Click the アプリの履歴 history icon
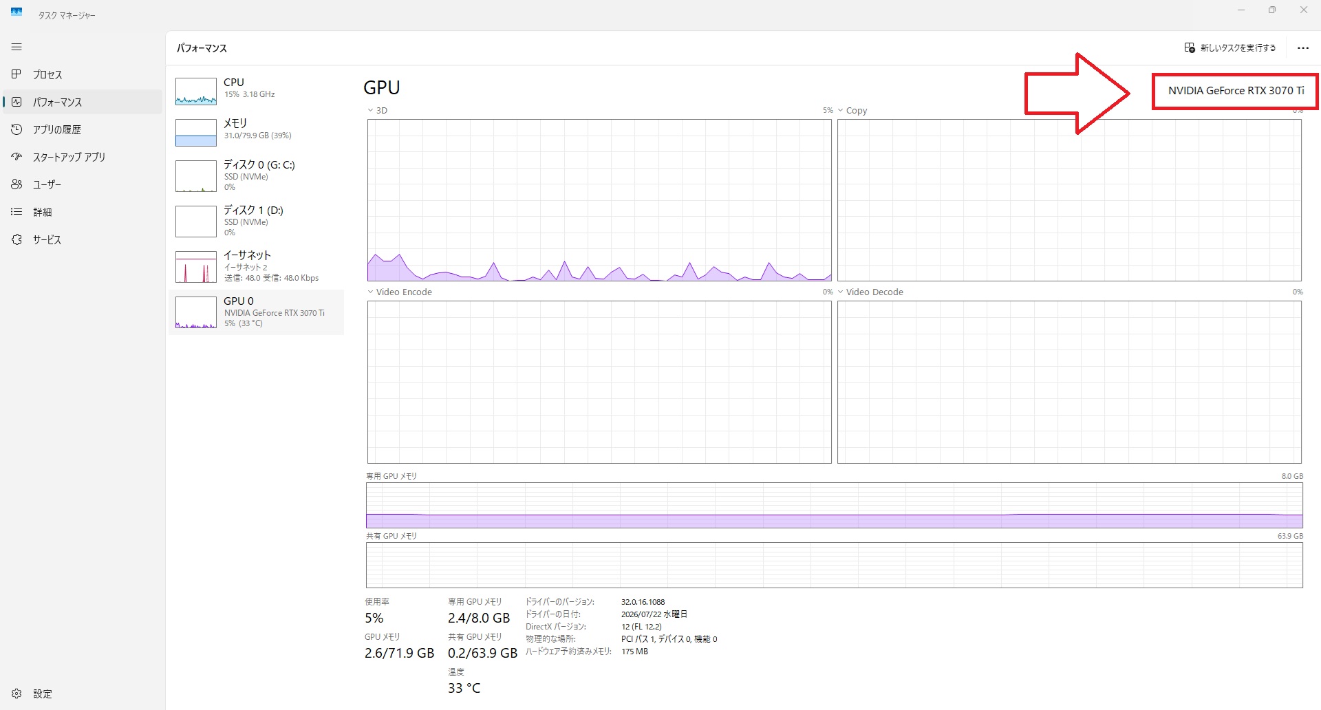 click(17, 129)
